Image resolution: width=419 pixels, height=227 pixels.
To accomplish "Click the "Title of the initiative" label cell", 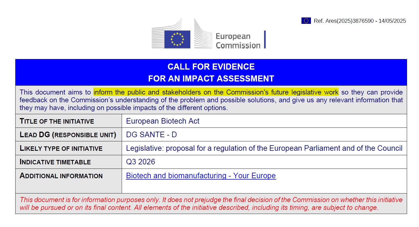I will tap(57, 121).
